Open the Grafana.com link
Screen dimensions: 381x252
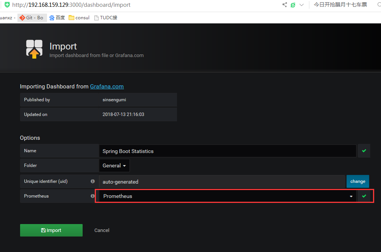tap(107, 87)
